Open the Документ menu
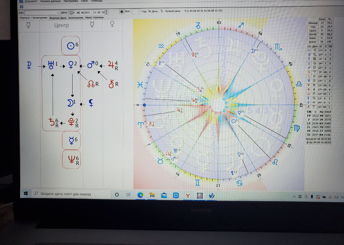 [31, 1]
